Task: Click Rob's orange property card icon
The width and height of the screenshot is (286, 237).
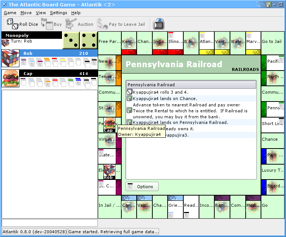Action: (47, 62)
